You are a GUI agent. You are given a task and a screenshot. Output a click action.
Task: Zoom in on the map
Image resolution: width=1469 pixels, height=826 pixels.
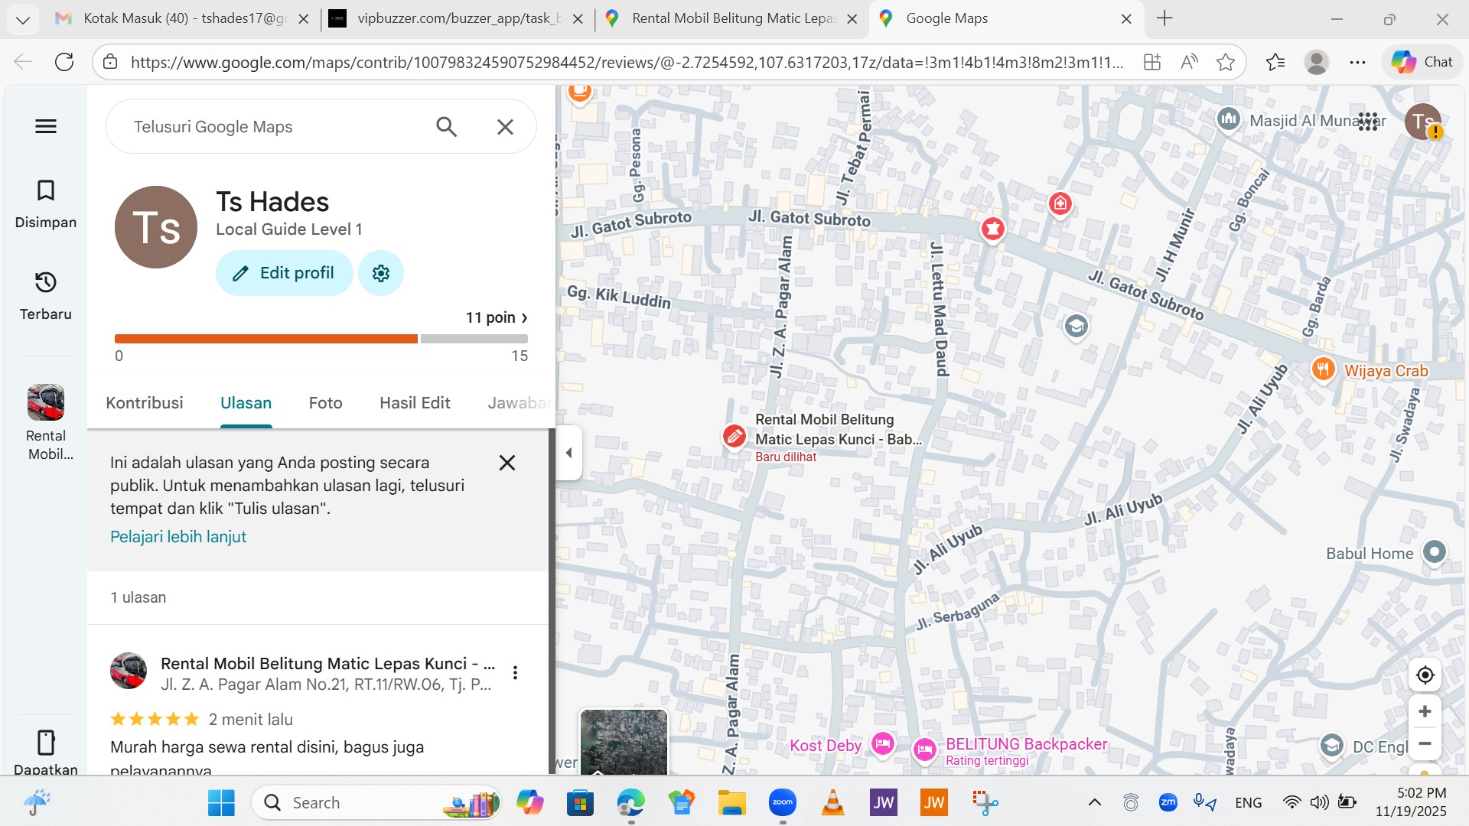point(1425,712)
